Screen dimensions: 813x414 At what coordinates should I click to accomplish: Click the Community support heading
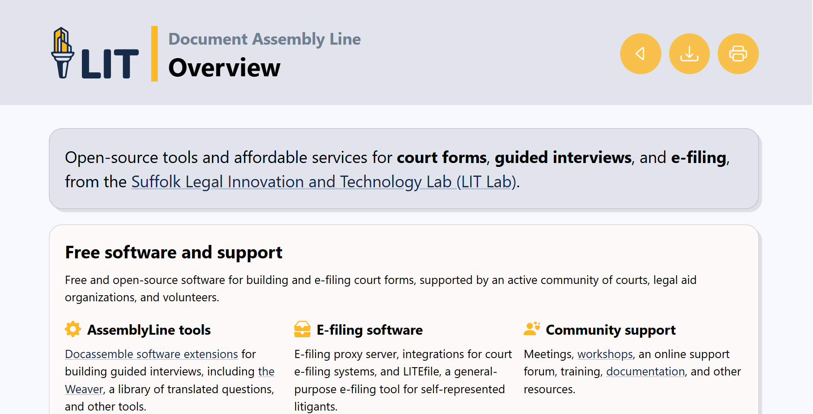pos(610,330)
